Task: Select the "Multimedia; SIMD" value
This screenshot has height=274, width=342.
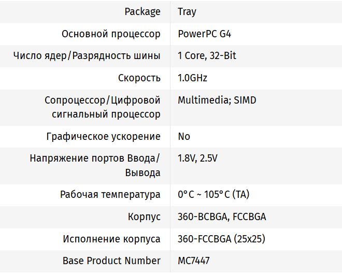Action: 217,100
